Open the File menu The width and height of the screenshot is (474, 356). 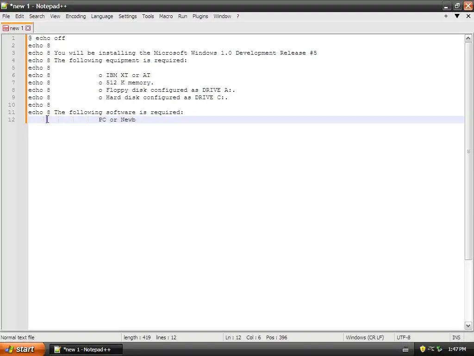coord(6,16)
